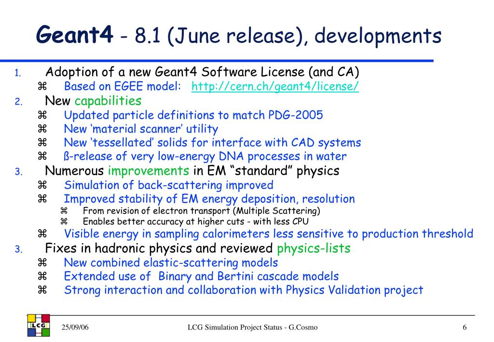
Task: Click 'Enables better accuracy at higher cuts' sub-bullet
Action: (x=196, y=221)
